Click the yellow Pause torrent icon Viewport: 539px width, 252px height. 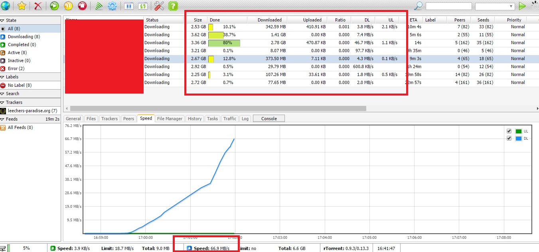tap(68, 6)
